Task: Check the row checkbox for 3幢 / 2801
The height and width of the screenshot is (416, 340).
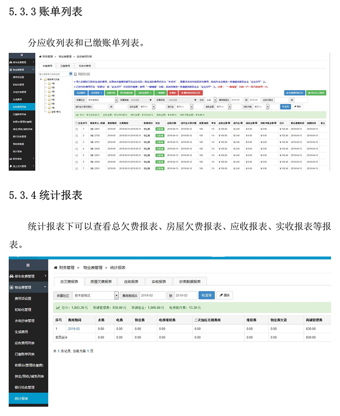Action: 77,129
